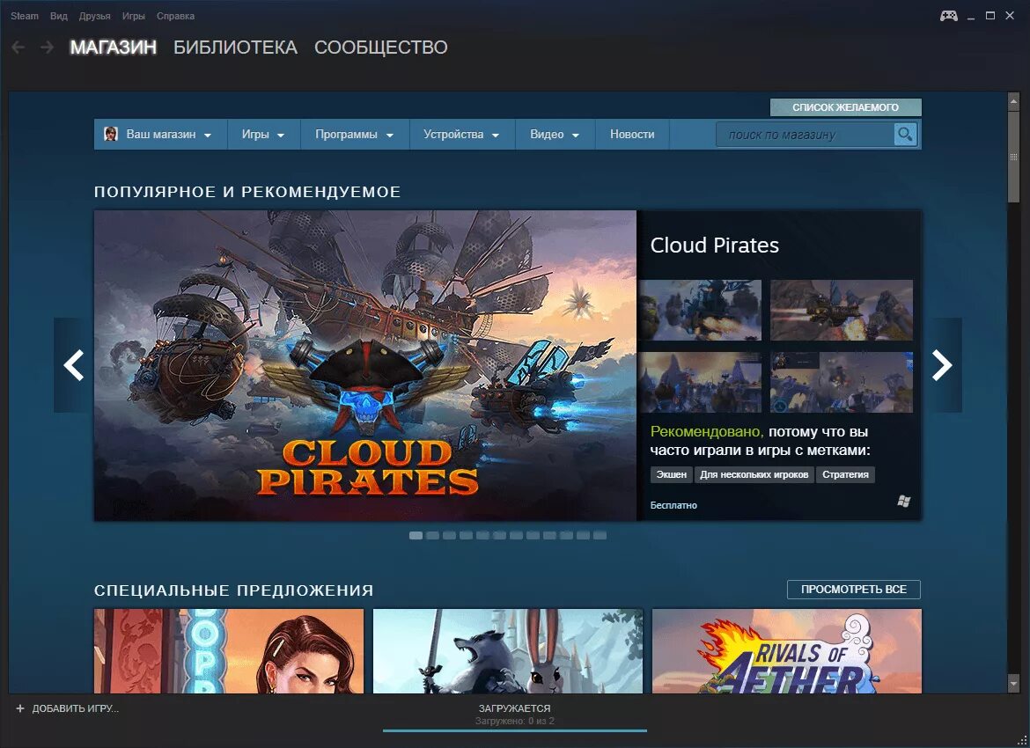
Task: Open the Новости store tab
Action: pyautogui.click(x=632, y=134)
